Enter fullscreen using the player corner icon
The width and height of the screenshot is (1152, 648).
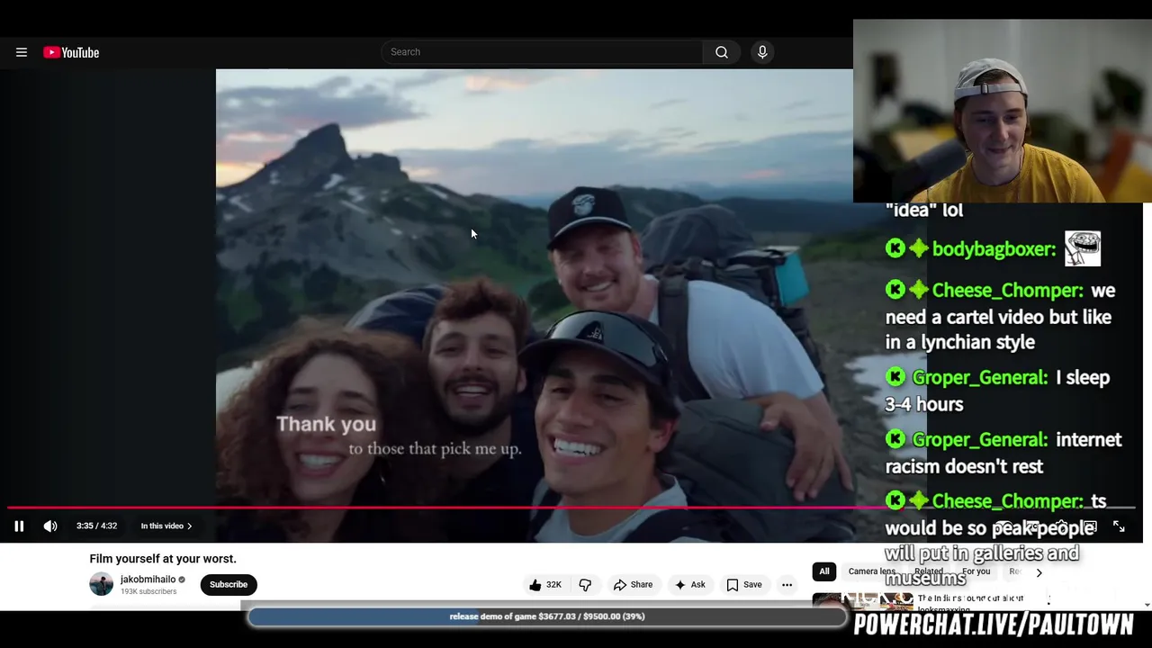1119,526
